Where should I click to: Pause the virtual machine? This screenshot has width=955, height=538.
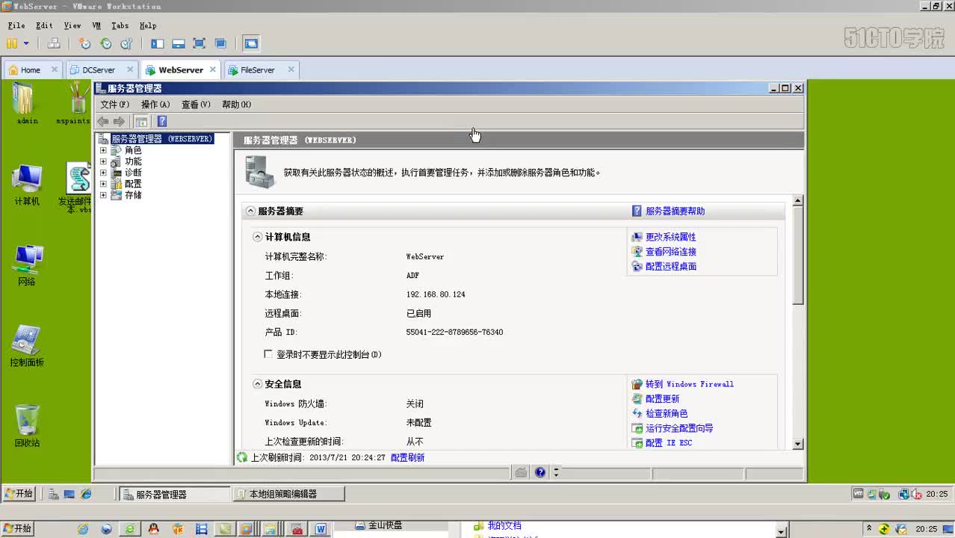12,43
